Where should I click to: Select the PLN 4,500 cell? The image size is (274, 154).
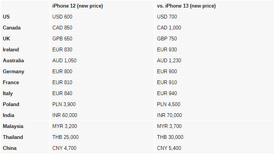(169, 105)
